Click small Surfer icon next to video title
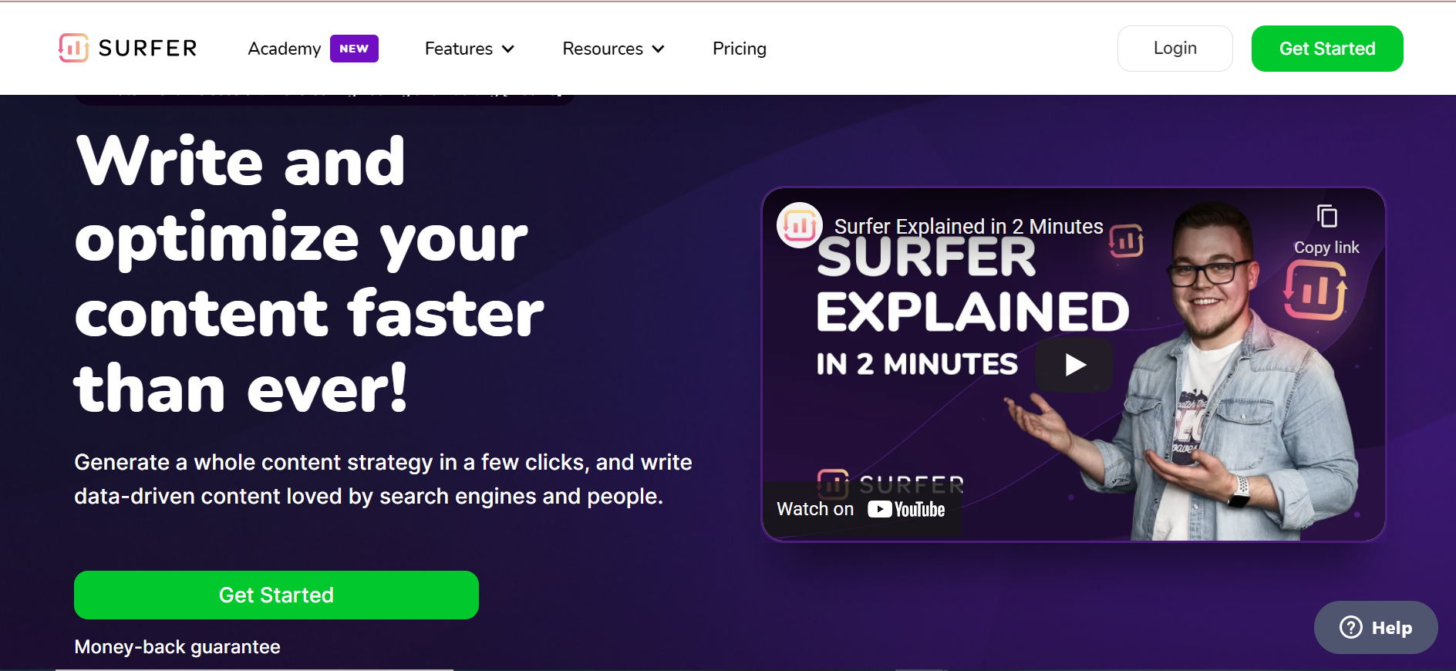The width and height of the screenshot is (1456, 671). 1126,241
